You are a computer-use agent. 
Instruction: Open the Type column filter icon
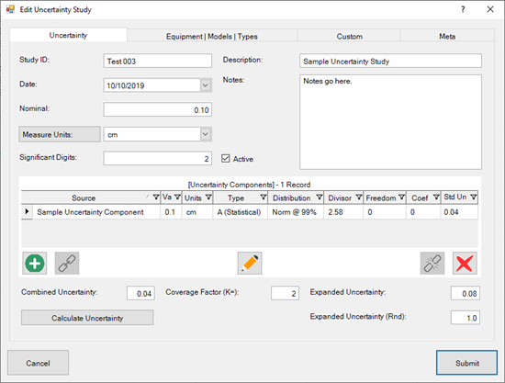click(264, 197)
